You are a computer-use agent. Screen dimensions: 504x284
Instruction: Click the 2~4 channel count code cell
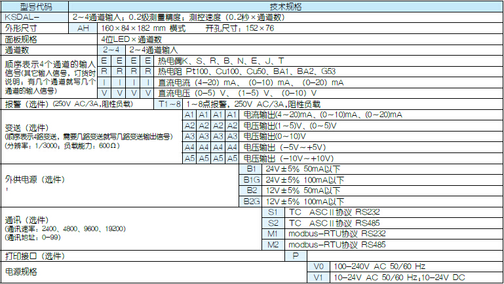111,50
